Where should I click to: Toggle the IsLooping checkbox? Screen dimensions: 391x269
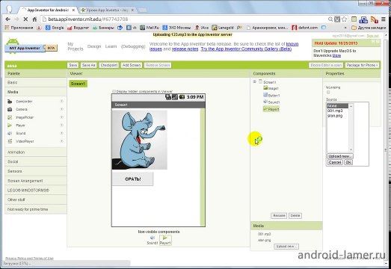point(328,93)
